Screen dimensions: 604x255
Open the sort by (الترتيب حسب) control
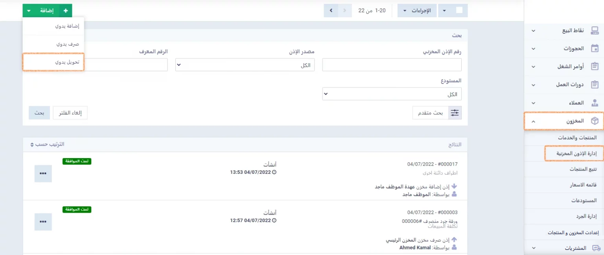point(47,144)
